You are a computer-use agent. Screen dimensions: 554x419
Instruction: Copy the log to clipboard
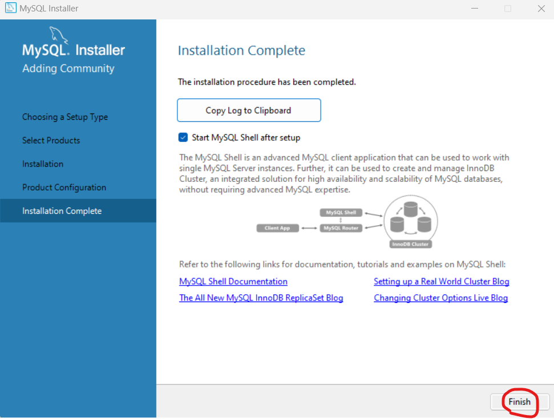tap(249, 111)
